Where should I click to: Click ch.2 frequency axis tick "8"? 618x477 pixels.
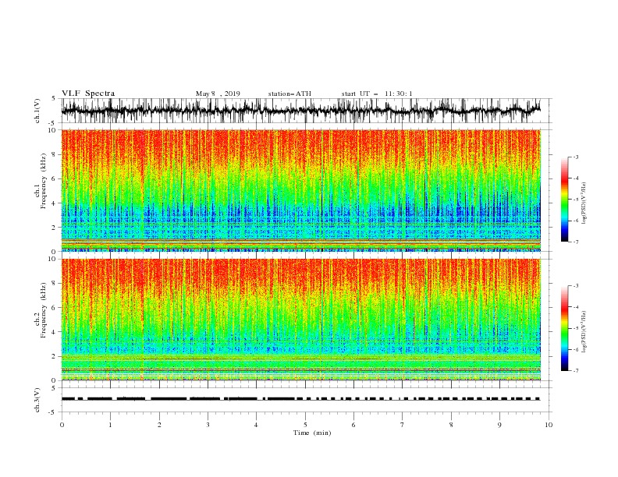click(54, 284)
